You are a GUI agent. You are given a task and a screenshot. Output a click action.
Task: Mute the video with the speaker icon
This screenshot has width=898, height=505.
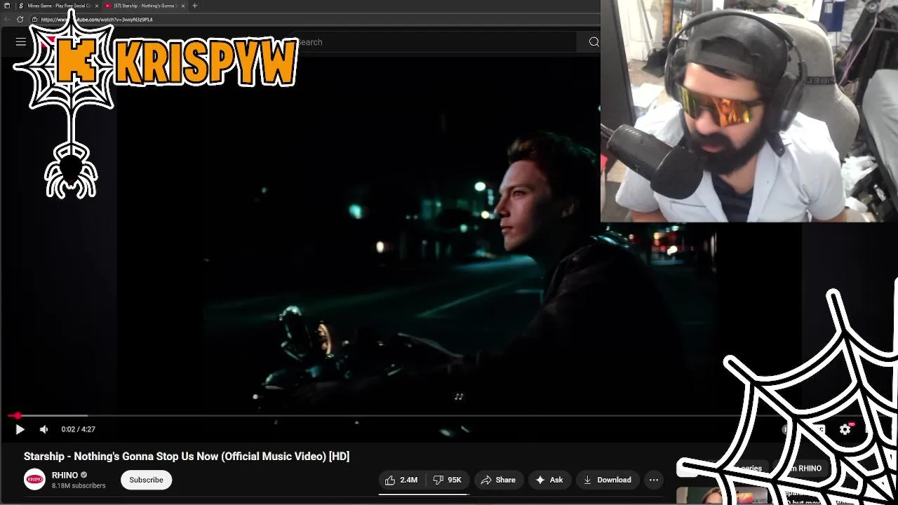click(x=44, y=429)
